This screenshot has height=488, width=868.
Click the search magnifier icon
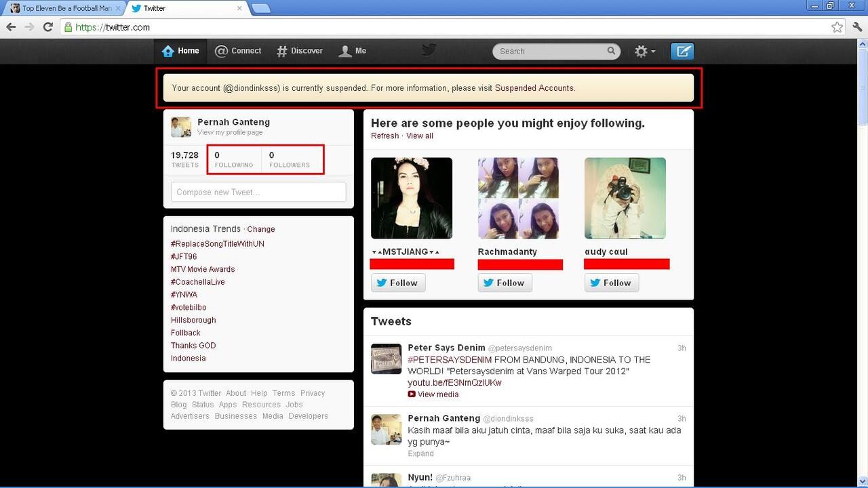[x=611, y=51]
